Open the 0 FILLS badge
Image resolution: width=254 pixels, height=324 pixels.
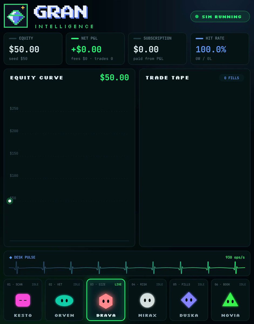tap(231, 78)
